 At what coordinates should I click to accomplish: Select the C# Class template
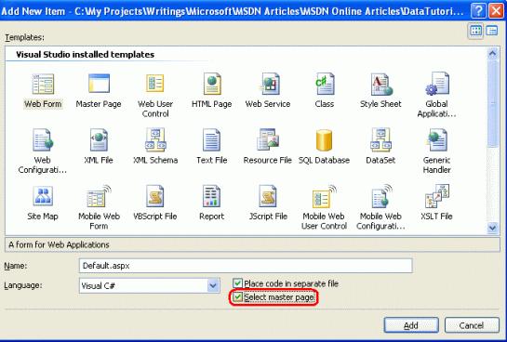325,91
